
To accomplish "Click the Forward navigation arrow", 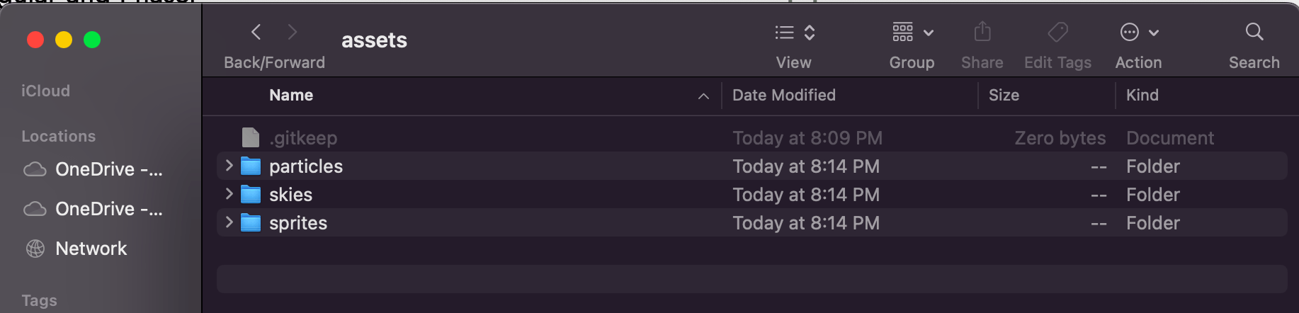I will click(x=292, y=32).
